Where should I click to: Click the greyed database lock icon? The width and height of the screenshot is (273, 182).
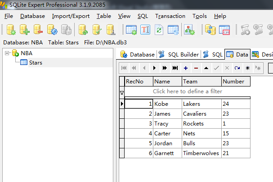tap(66, 30)
